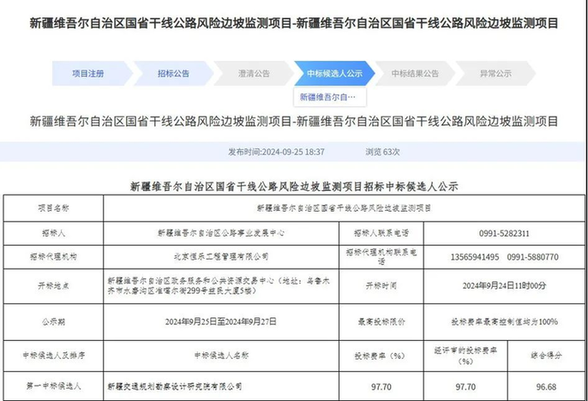Open the 异常公示 step
The width and height of the screenshot is (588, 401).
point(495,74)
